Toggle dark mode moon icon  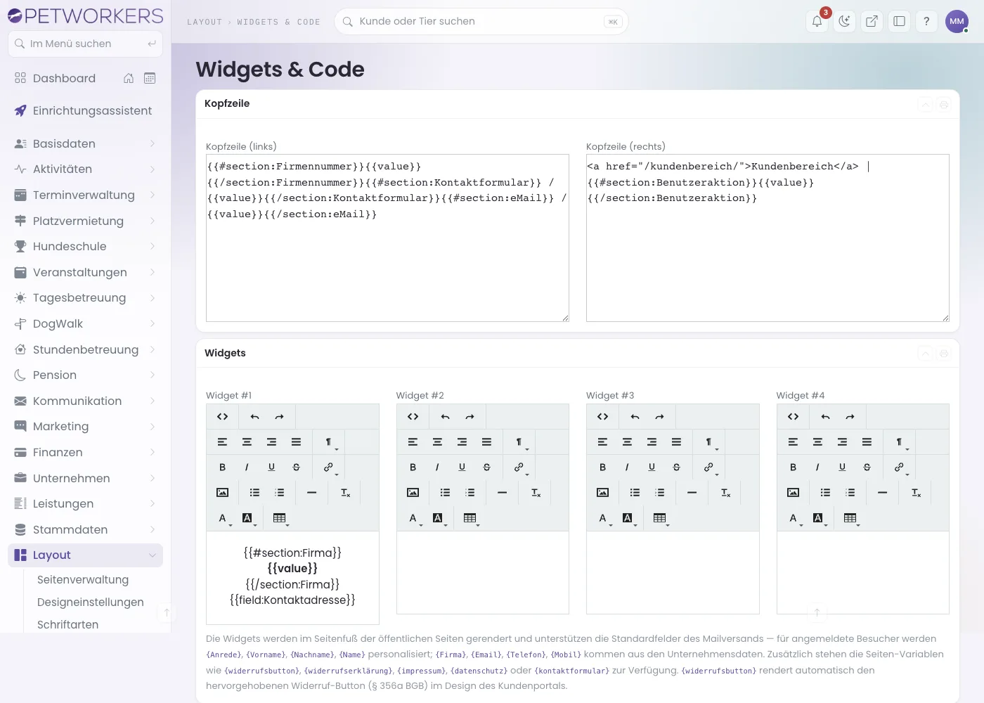844,22
